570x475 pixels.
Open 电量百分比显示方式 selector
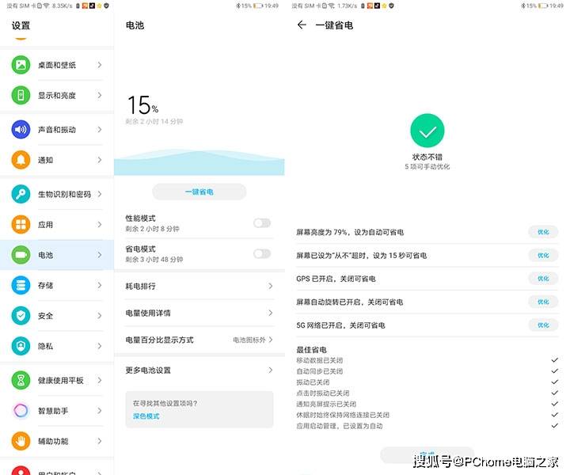tap(252, 340)
